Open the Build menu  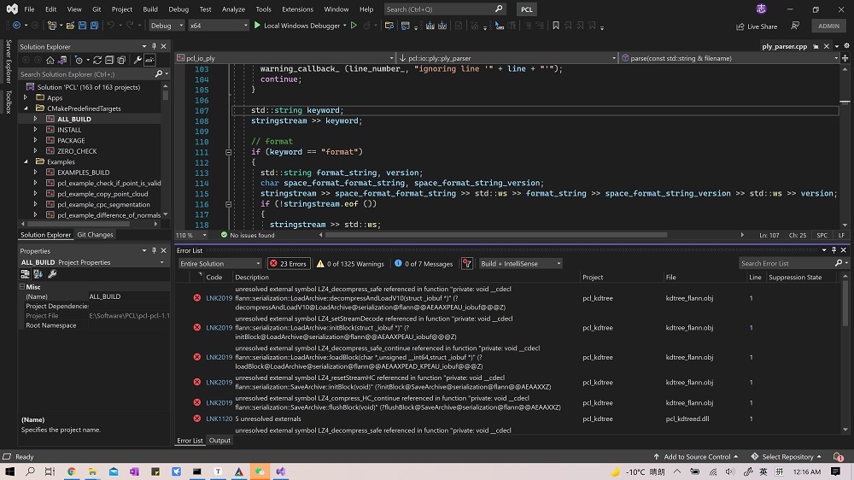click(x=150, y=9)
